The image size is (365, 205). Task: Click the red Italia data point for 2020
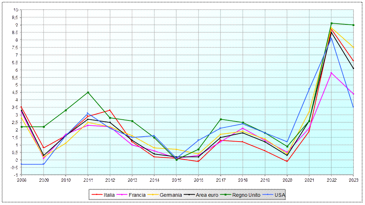tap(287, 161)
